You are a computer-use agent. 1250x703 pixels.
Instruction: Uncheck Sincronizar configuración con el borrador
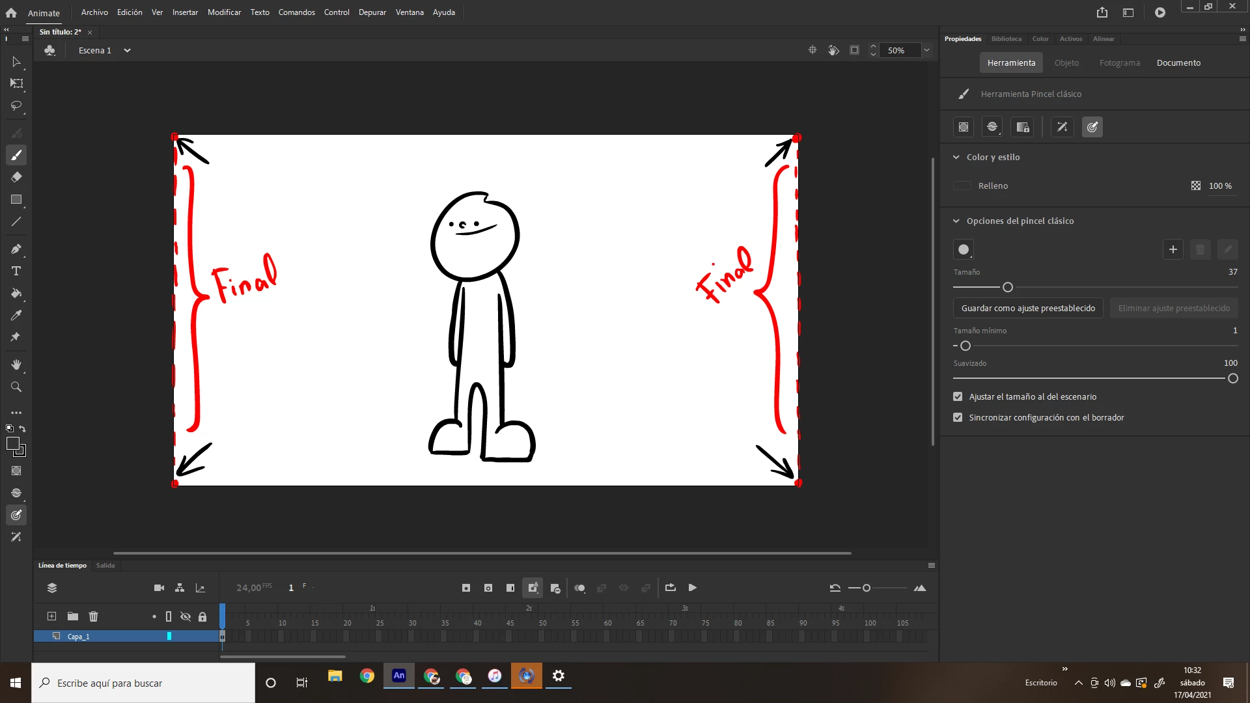point(958,417)
